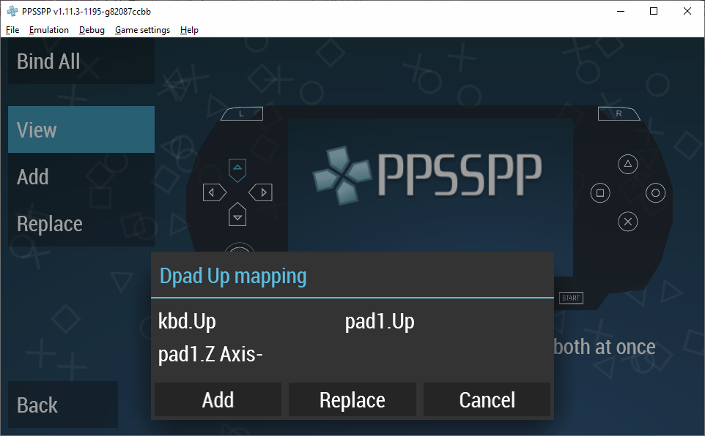Select the kbd.Up mapping entry
Image resolution: width=705 pixels, height=436 pixels.
click(187, 321)
